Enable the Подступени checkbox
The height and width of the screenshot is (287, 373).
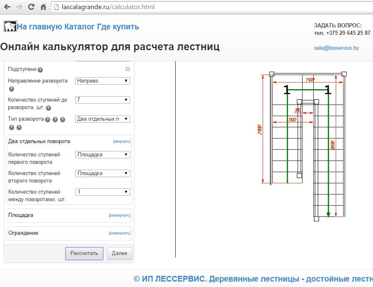128,69
